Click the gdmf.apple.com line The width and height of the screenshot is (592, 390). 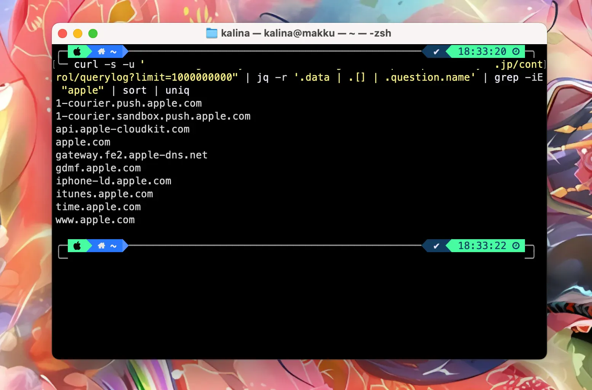(x=98, y=168)
